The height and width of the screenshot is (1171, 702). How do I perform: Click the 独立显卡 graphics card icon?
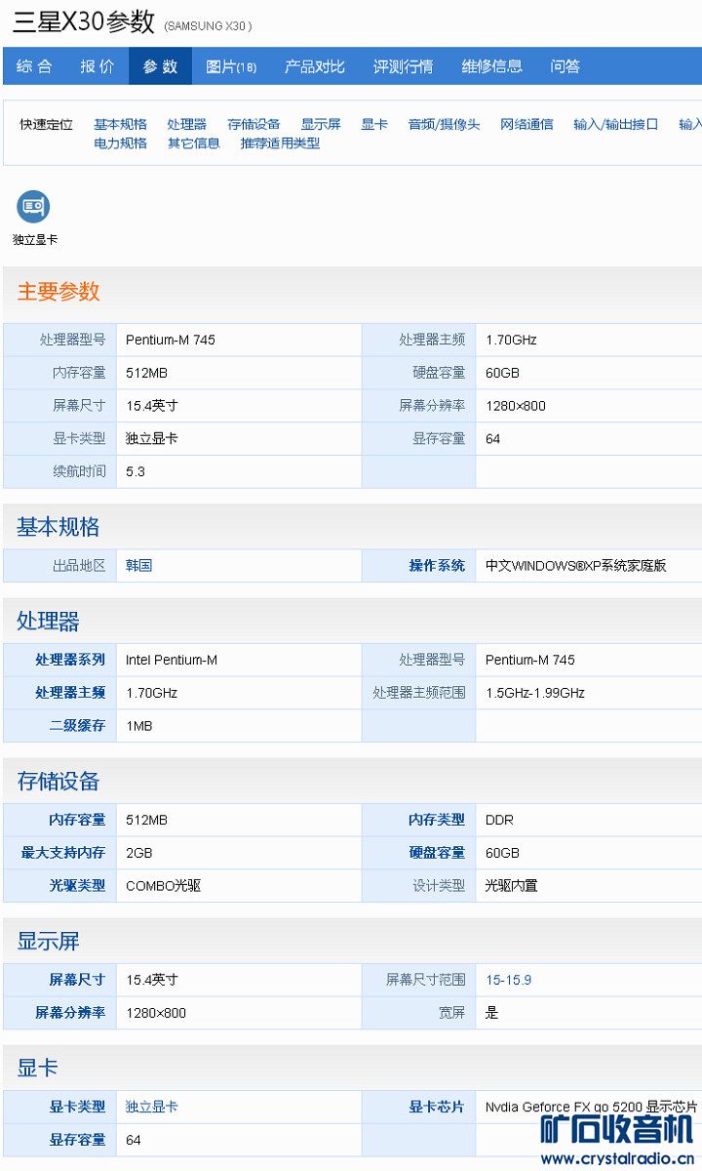point(33,207)
